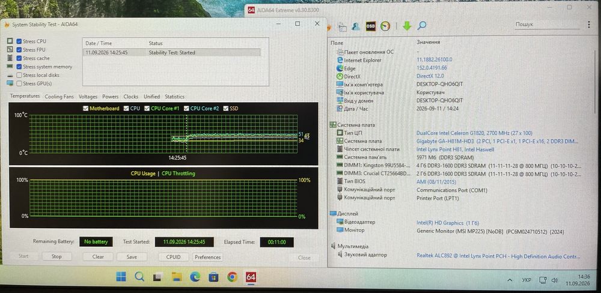Click the AMI (08/11/2015) BIOS link
The image size is (601, 293).
click(x=436, y=181)
